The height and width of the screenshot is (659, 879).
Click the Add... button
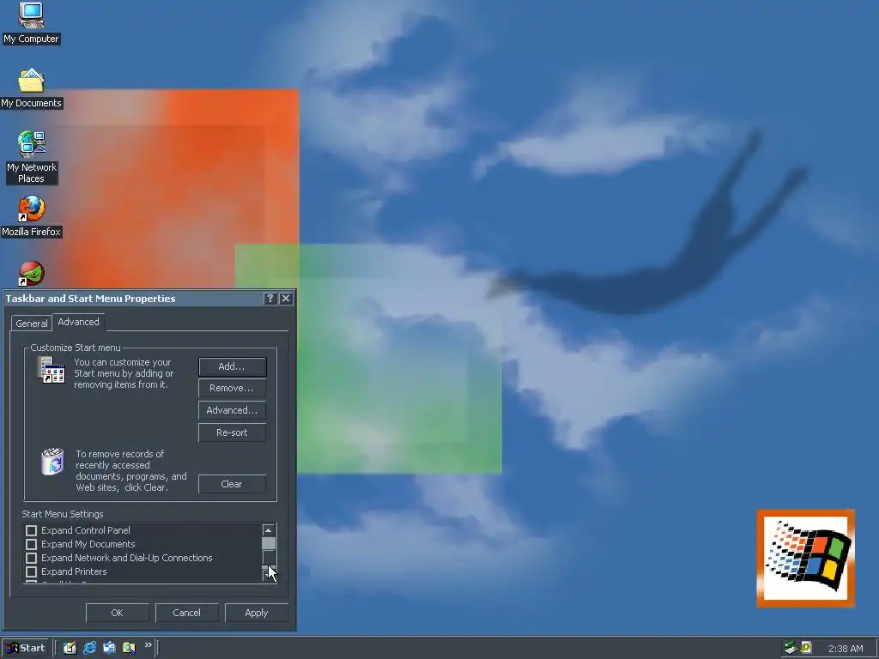click(232, 366)
